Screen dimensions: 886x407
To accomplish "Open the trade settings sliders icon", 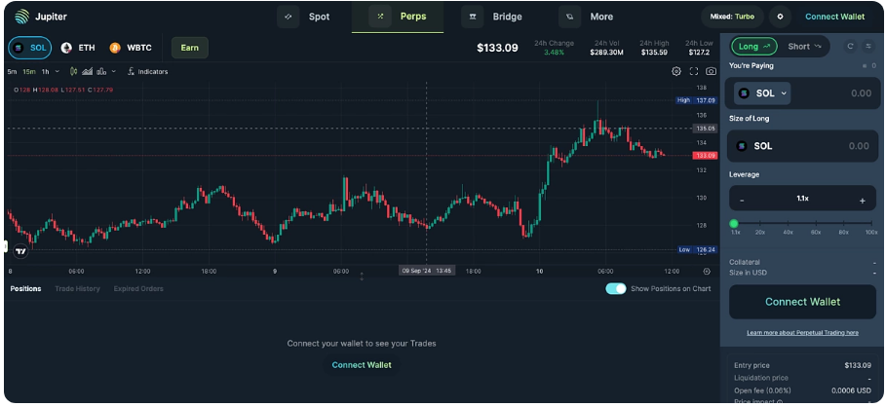I will tap(868, 47).
